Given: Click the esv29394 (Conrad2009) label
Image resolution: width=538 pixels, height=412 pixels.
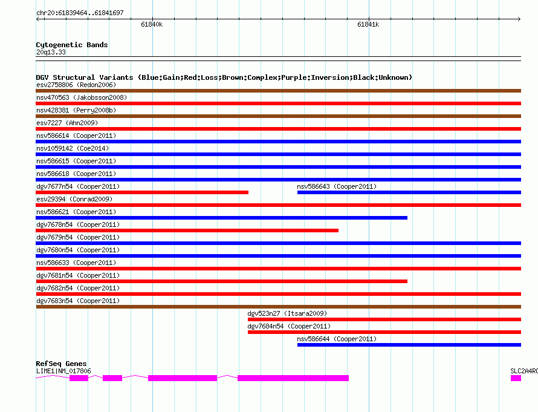Looking at the screenshot, I should (74, 199).
